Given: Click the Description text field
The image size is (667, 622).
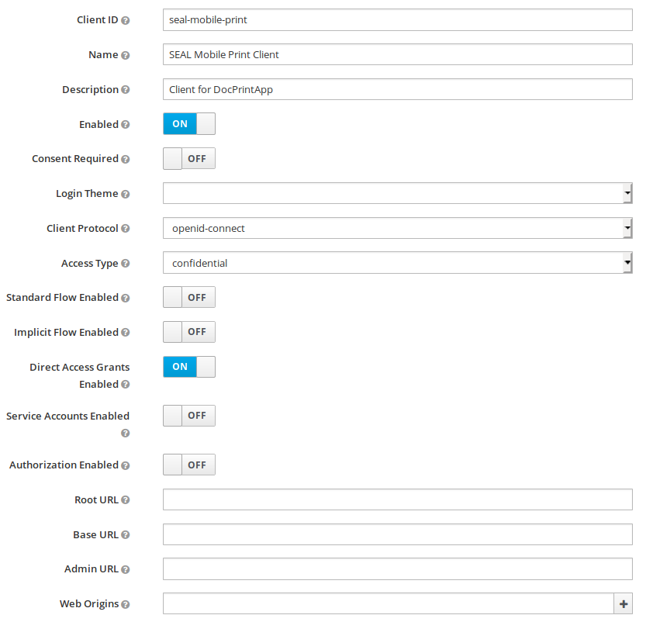Looking at the screenshot, I should pos(397,89).
